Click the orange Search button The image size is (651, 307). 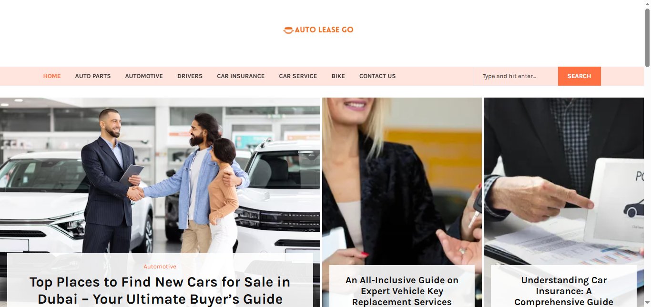point(579,76)
